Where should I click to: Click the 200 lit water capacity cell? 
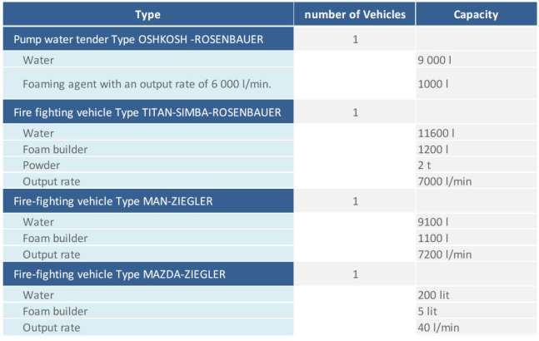[476, 295]
